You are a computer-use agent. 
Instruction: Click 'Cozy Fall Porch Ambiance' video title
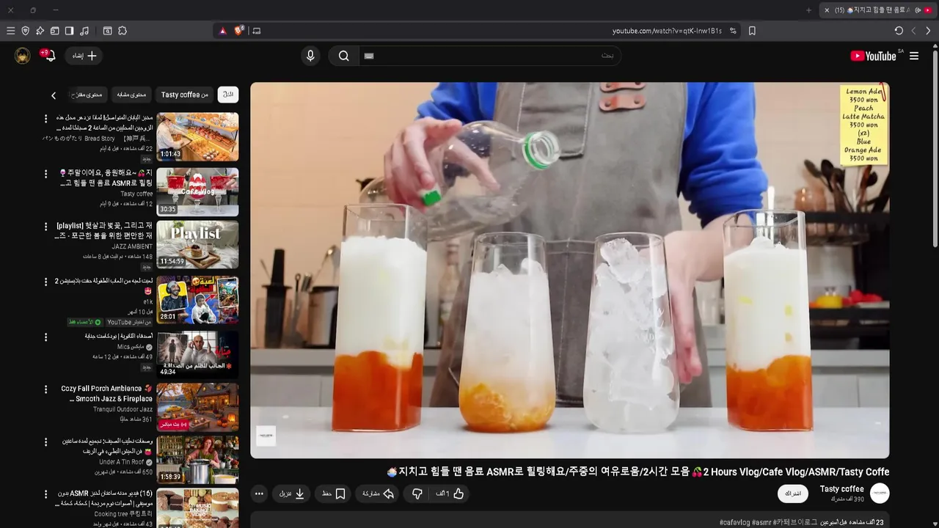[107, 394]
